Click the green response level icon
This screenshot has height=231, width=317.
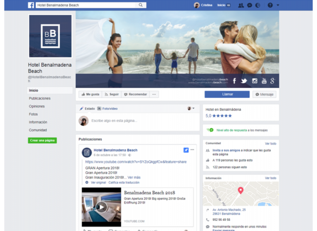coord(210,130)
